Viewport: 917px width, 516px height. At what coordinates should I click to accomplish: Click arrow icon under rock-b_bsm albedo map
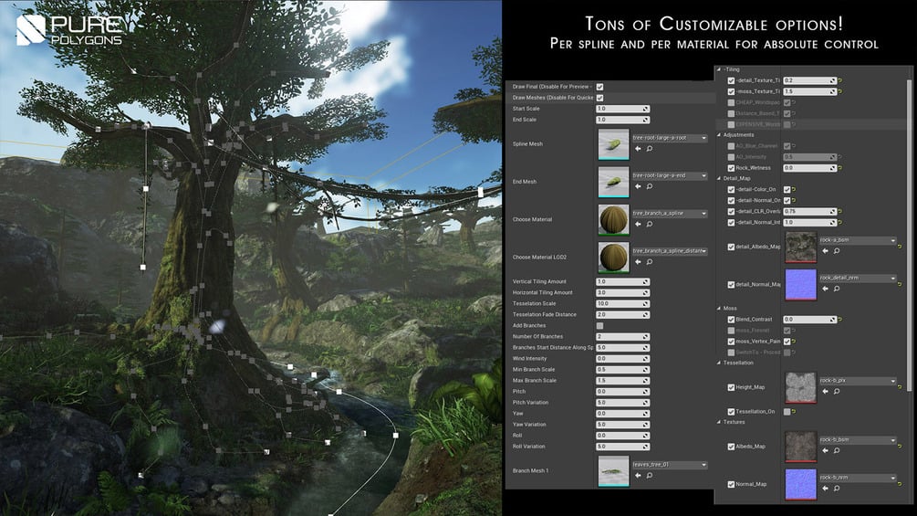[x=825, y=450]
